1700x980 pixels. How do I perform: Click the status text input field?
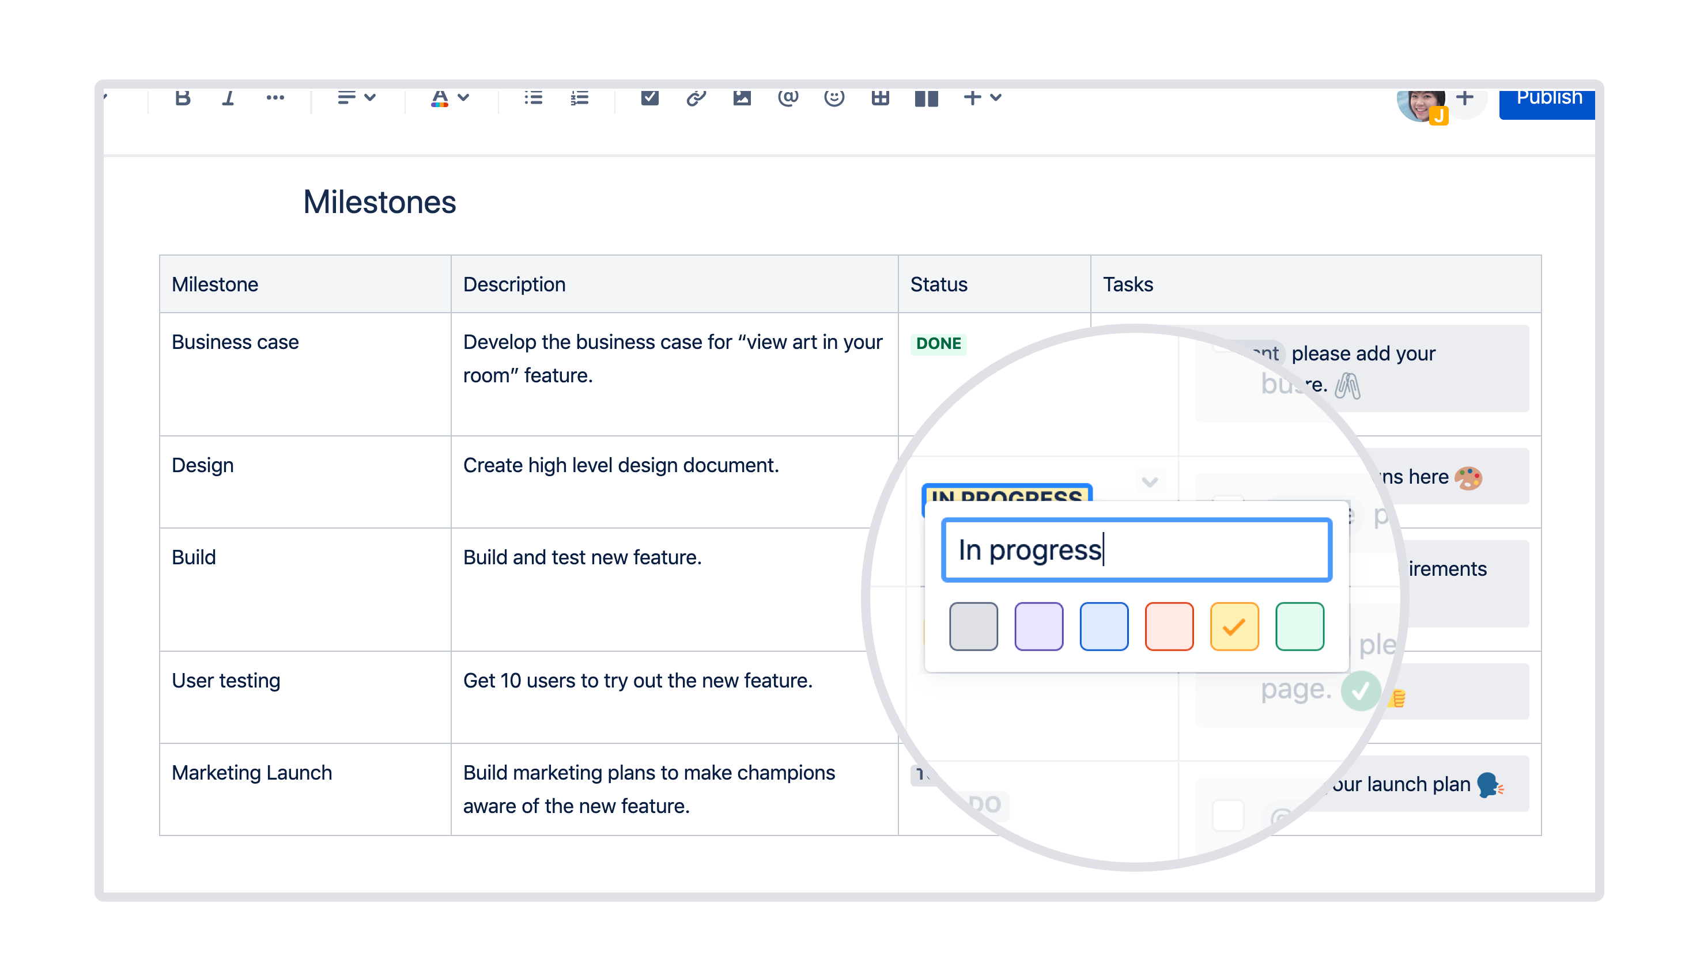1136,550
